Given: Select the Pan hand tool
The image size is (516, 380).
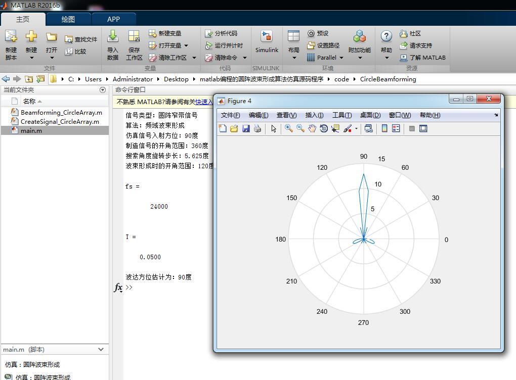Looking at the screenshot, I should click(312, 128).
